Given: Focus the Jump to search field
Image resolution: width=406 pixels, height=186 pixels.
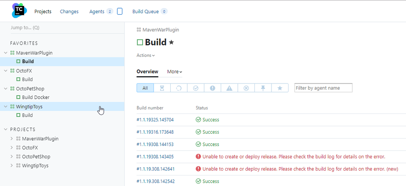Looking at the screenshot, I should tap(67, 28).
